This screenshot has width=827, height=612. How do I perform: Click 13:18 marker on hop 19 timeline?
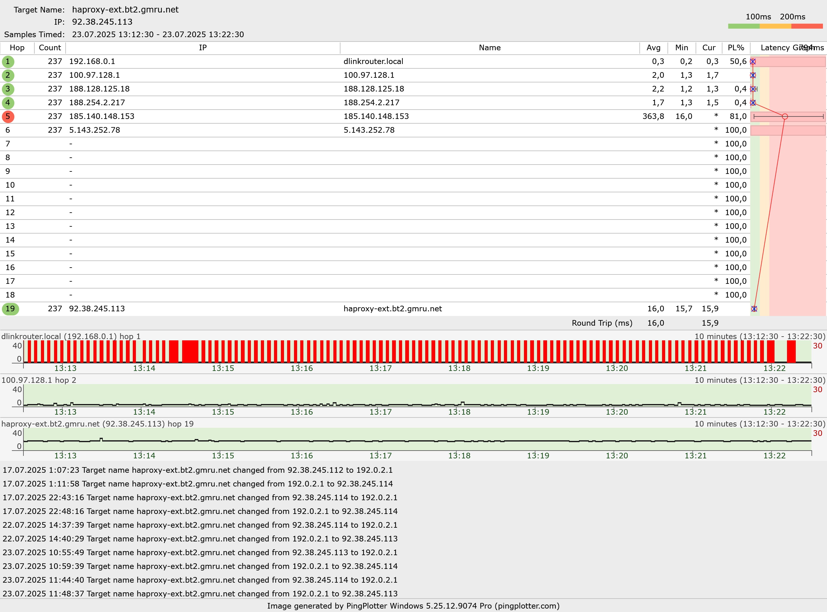coord(459,456)
